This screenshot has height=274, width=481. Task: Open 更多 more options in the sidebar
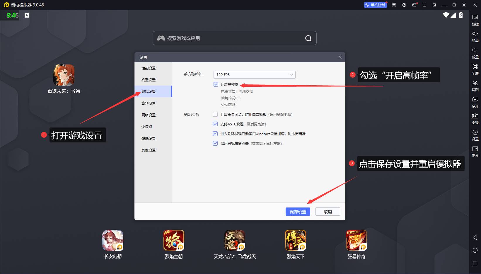pos(475,149)
